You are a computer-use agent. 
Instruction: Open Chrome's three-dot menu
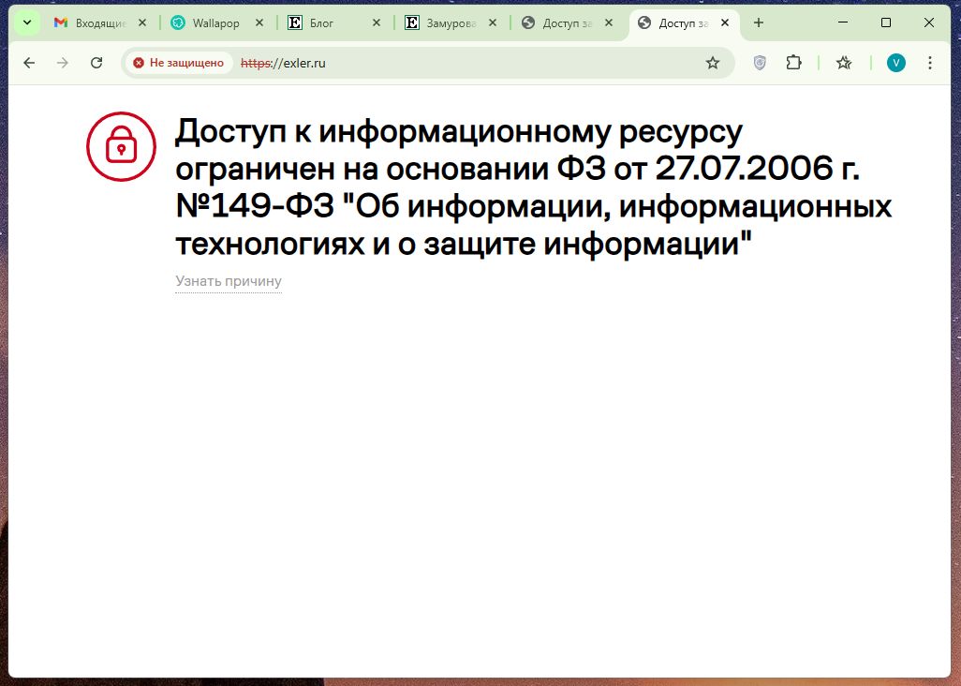pyautogui.click(x=930, y=63)
